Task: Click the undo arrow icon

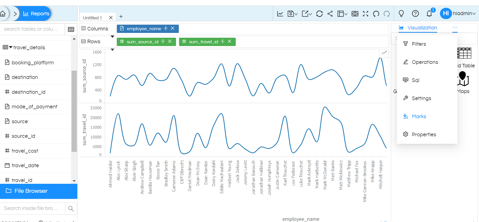Action: (376, 14)
